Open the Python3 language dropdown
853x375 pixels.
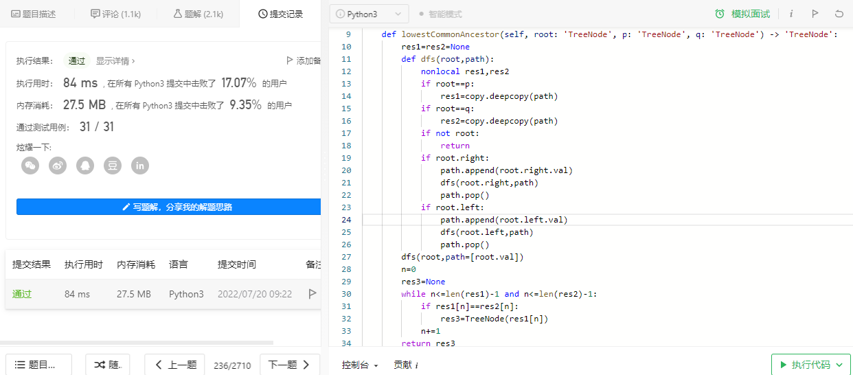(x=369, y=14)
